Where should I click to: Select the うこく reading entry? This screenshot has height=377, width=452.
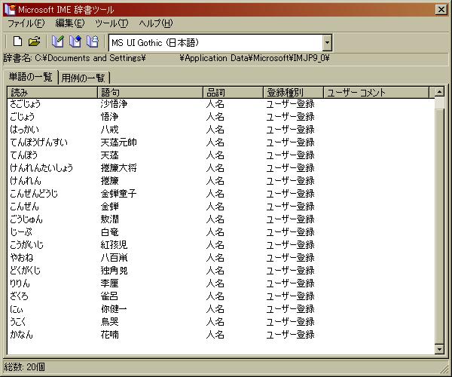tap(18, 322)
